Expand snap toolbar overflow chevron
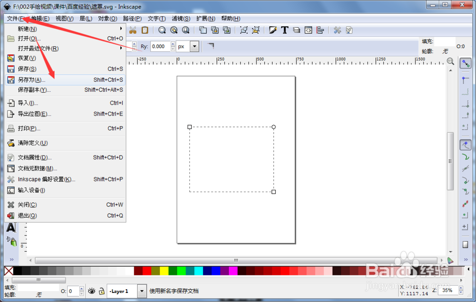The width and height of the screenshot is (476, 302). 466,260
